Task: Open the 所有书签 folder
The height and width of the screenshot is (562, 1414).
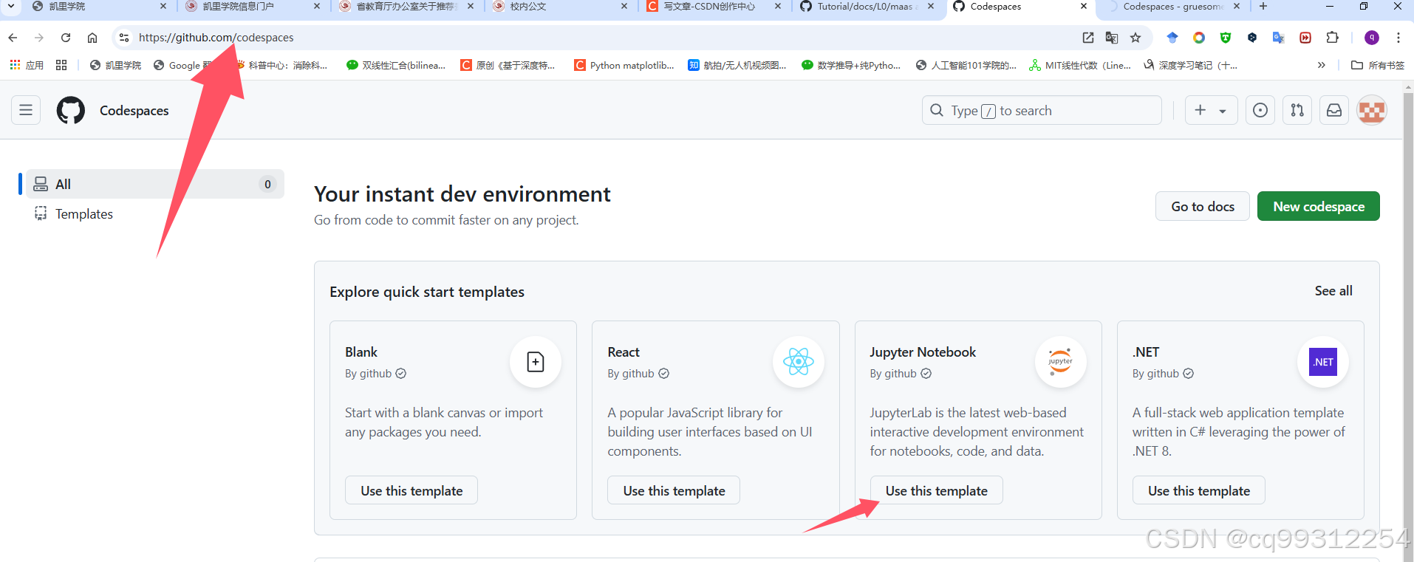Action: [1378, 66]
